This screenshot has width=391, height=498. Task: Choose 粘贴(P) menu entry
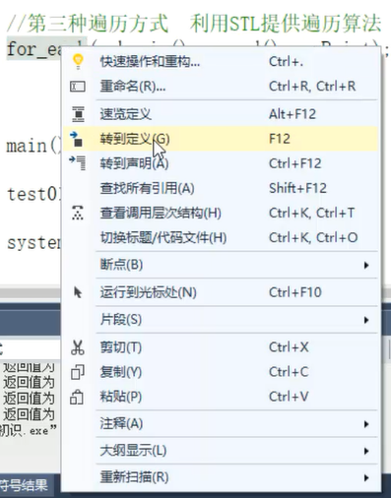point(220,397)
